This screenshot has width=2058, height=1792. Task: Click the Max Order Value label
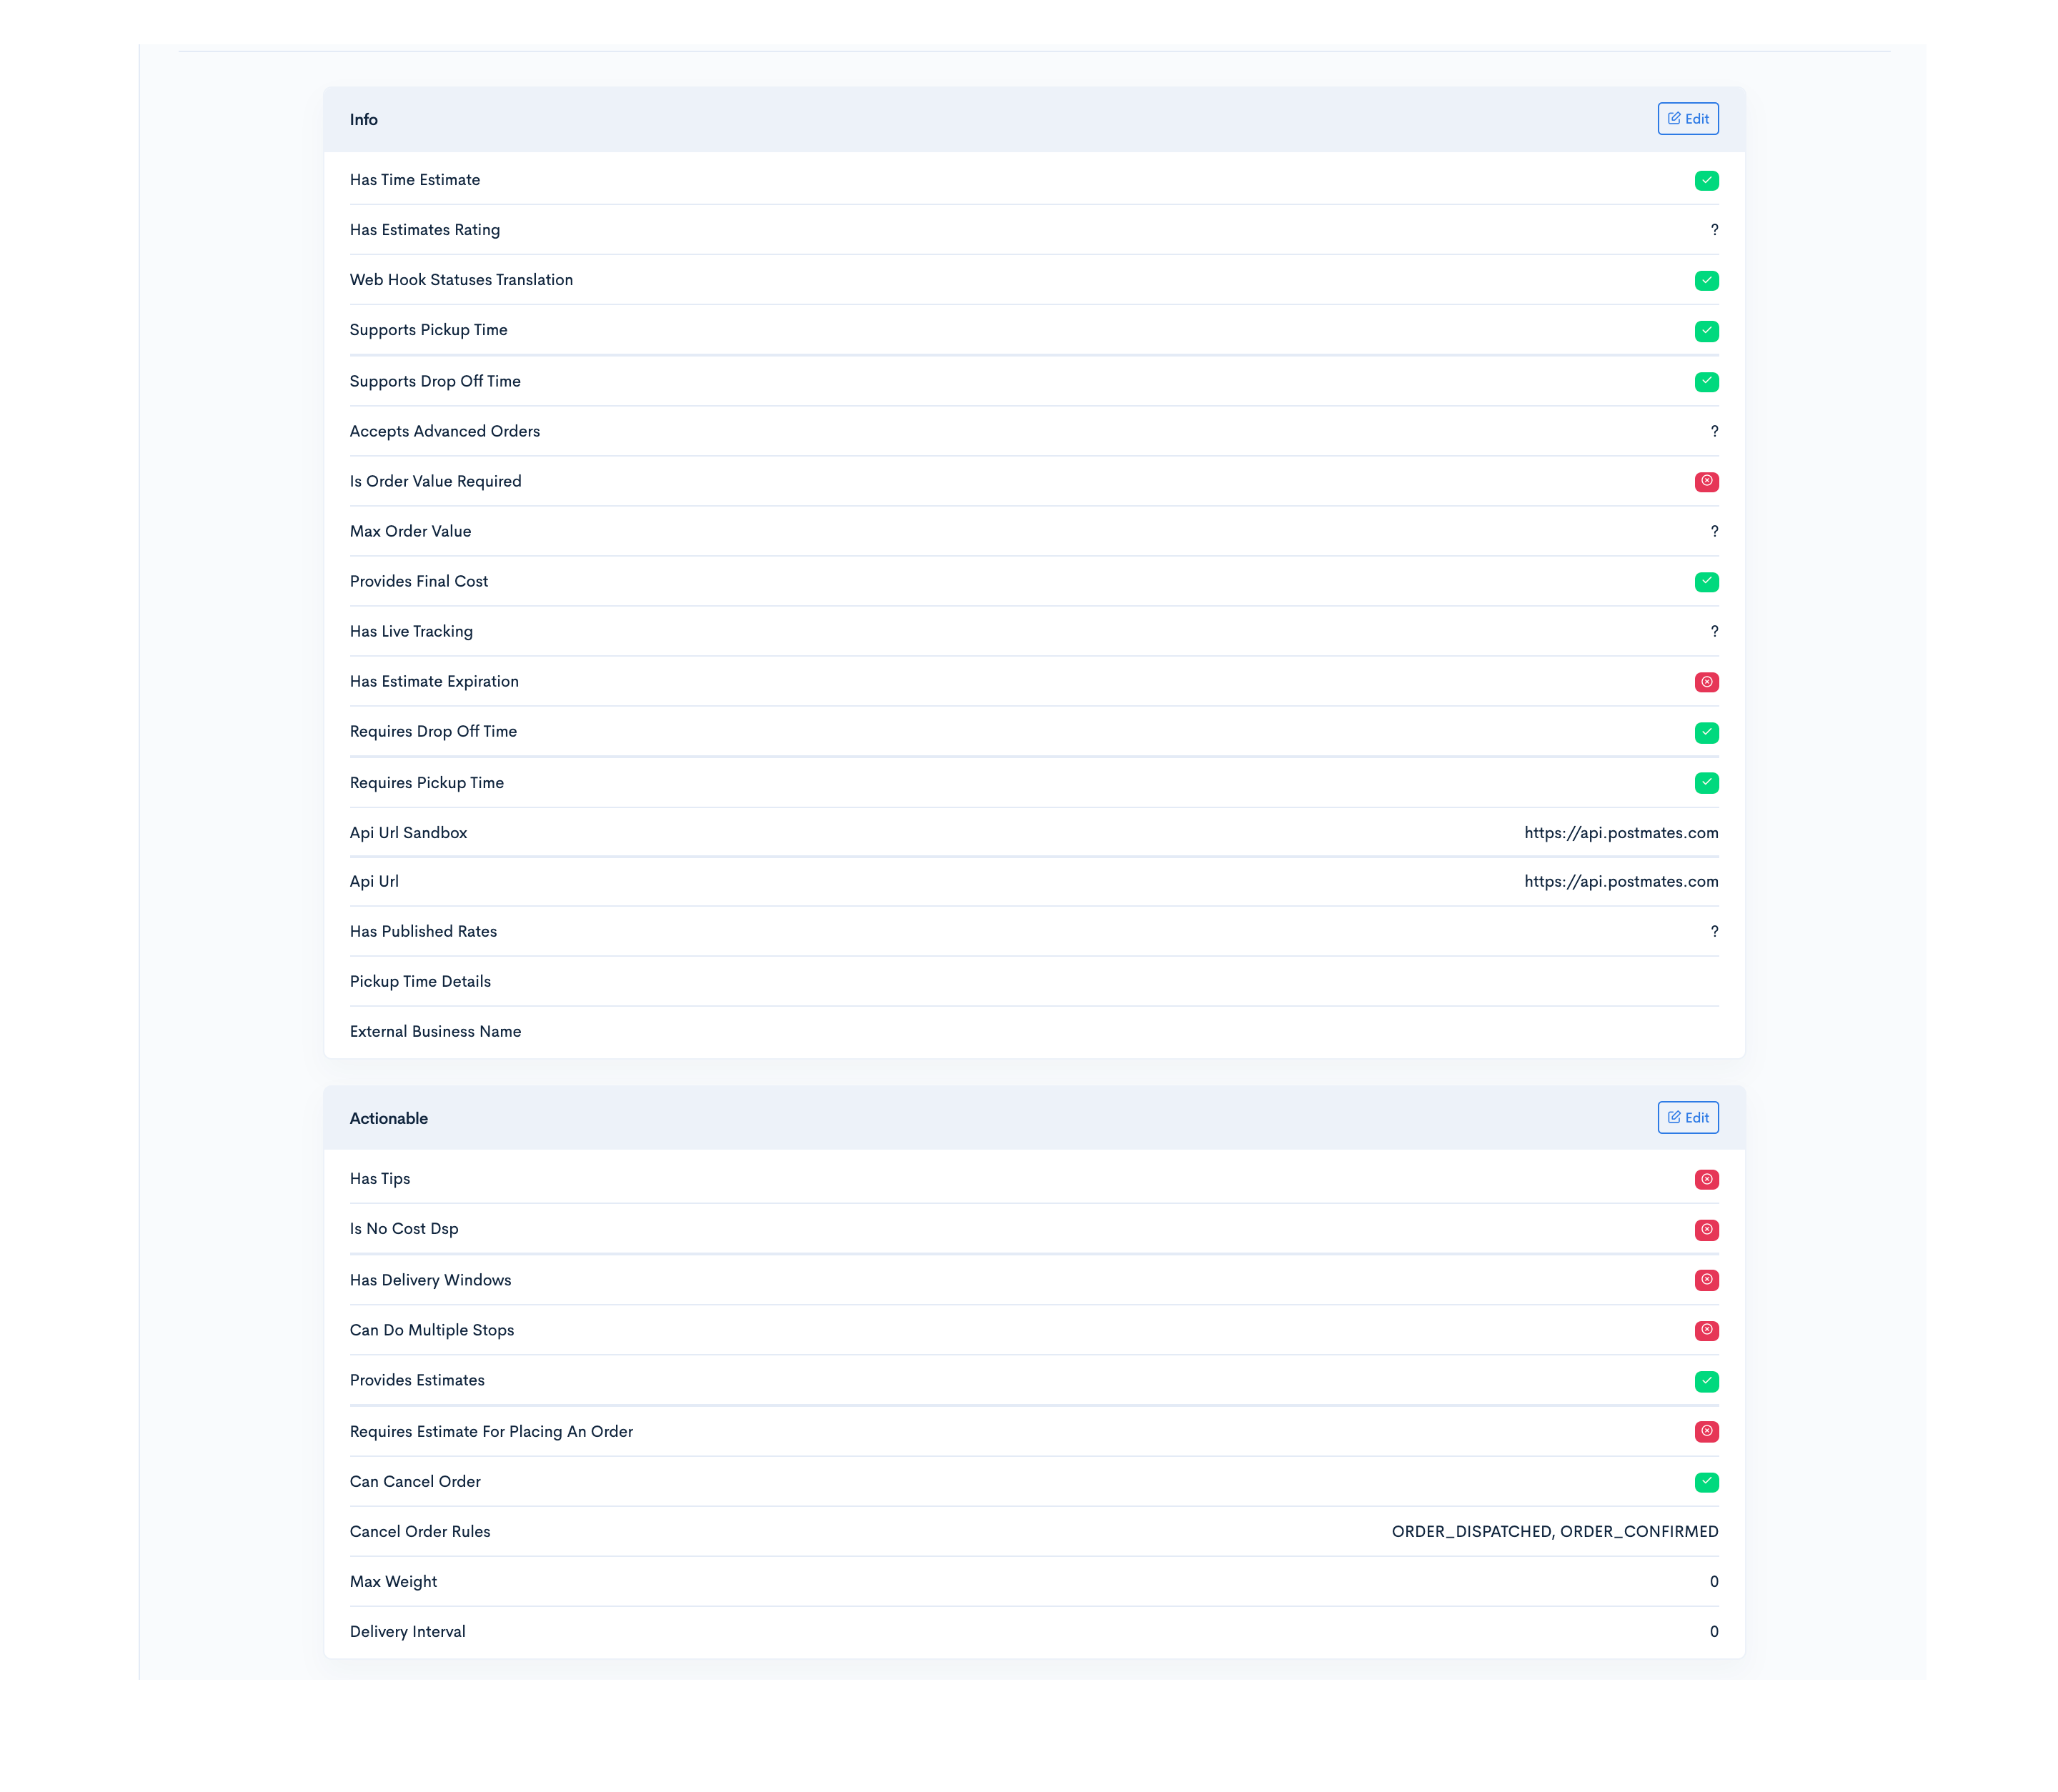(x=410, y=531)
